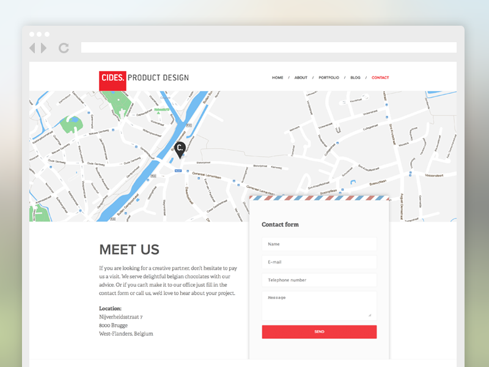Click the yellow traffic light window dot

pyautogui.click(x=40, y=35)
